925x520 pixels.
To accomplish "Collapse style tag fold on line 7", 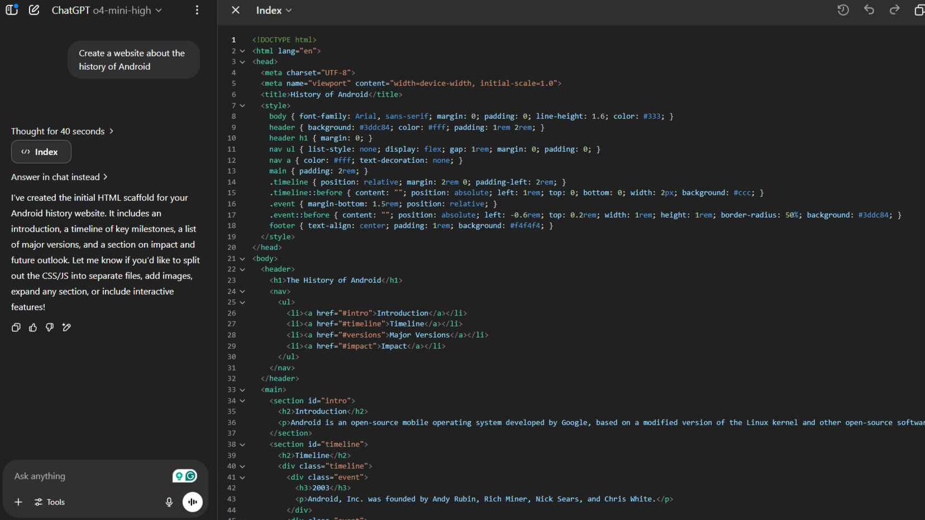I will [242, 105].
